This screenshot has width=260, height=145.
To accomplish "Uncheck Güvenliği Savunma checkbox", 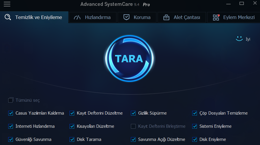I will tap(11, 139).
